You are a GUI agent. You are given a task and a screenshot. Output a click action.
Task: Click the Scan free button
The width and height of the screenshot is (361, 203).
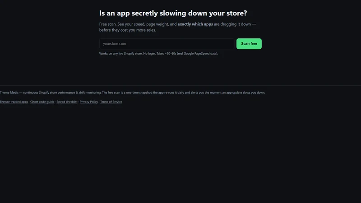249,44
